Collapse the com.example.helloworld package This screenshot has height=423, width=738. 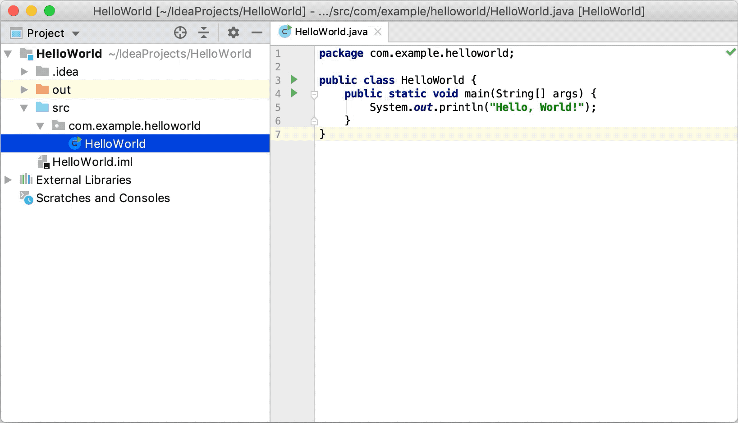40,125
